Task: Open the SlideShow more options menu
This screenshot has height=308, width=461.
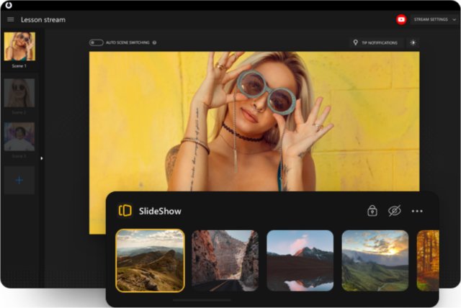Action: coord(417,211)
